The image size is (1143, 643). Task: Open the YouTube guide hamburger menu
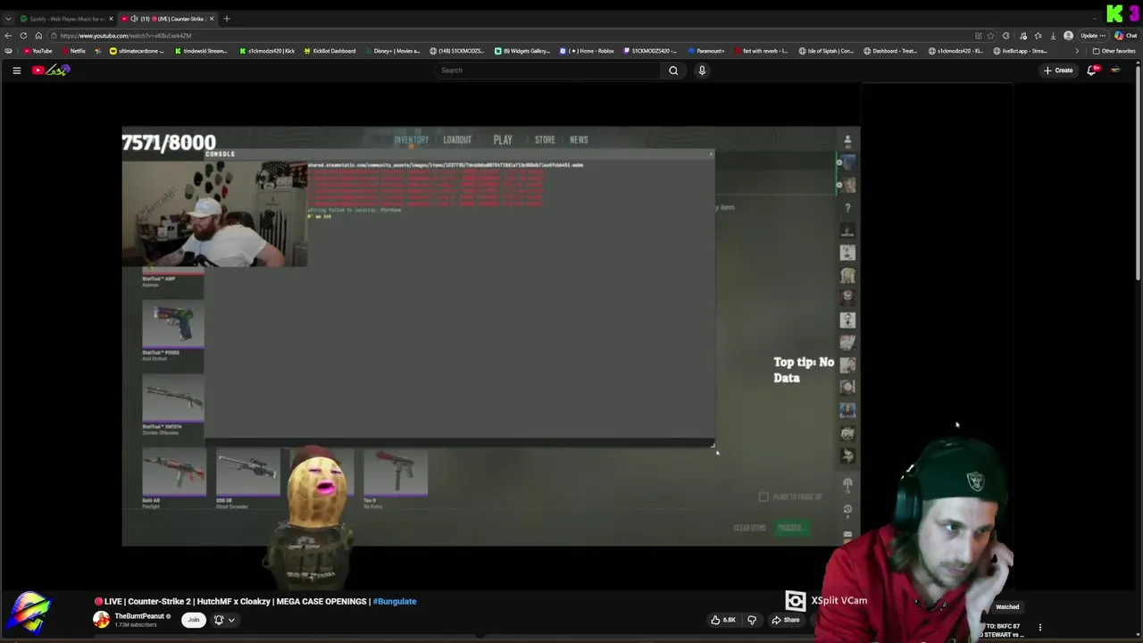click(x=16, y=71)
